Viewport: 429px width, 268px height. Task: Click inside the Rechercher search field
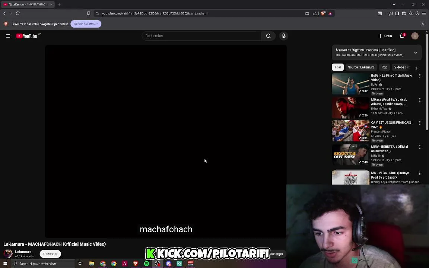point(202,36)
